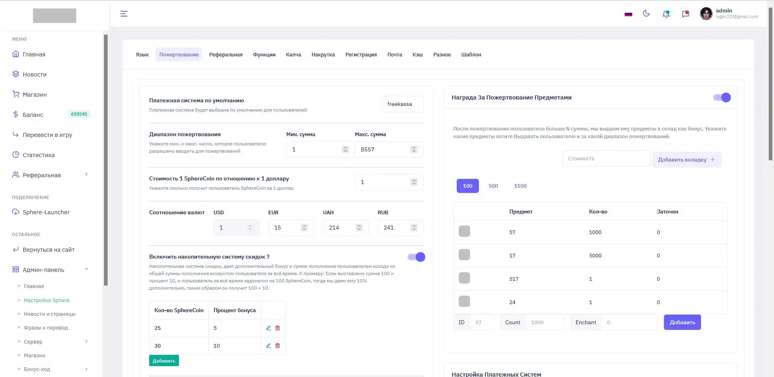
Task: Click the Главная home icon in sidebar
Action: tap(16, 54)
